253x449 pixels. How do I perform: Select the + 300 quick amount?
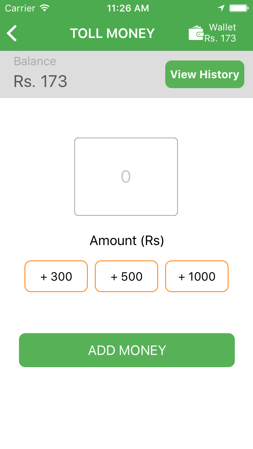click(x=56, y=276)
